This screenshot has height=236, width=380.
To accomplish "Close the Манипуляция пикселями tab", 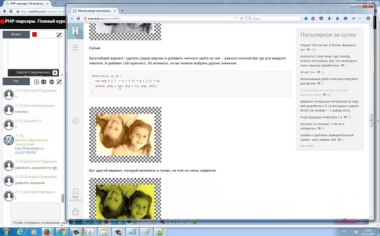I will coord(115,11).
